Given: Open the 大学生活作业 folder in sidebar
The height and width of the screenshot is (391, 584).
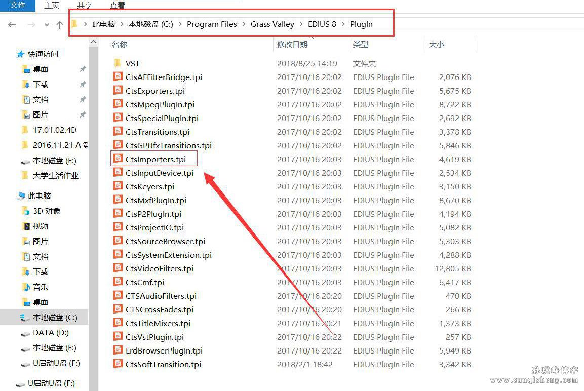Looking at the screenshot, I should [x=56, y=176].
